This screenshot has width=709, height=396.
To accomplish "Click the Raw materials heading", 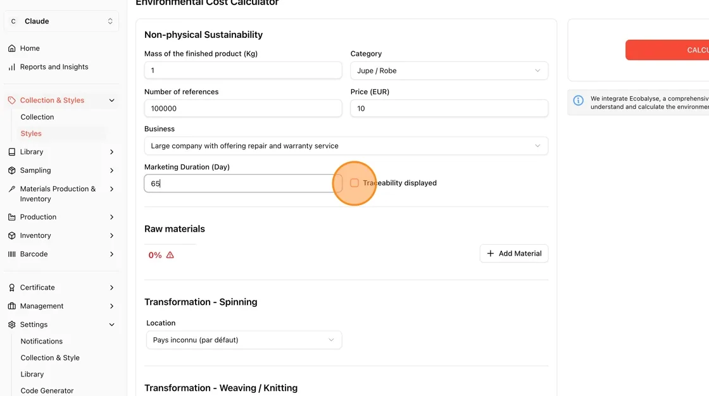I will coord(175,229).
